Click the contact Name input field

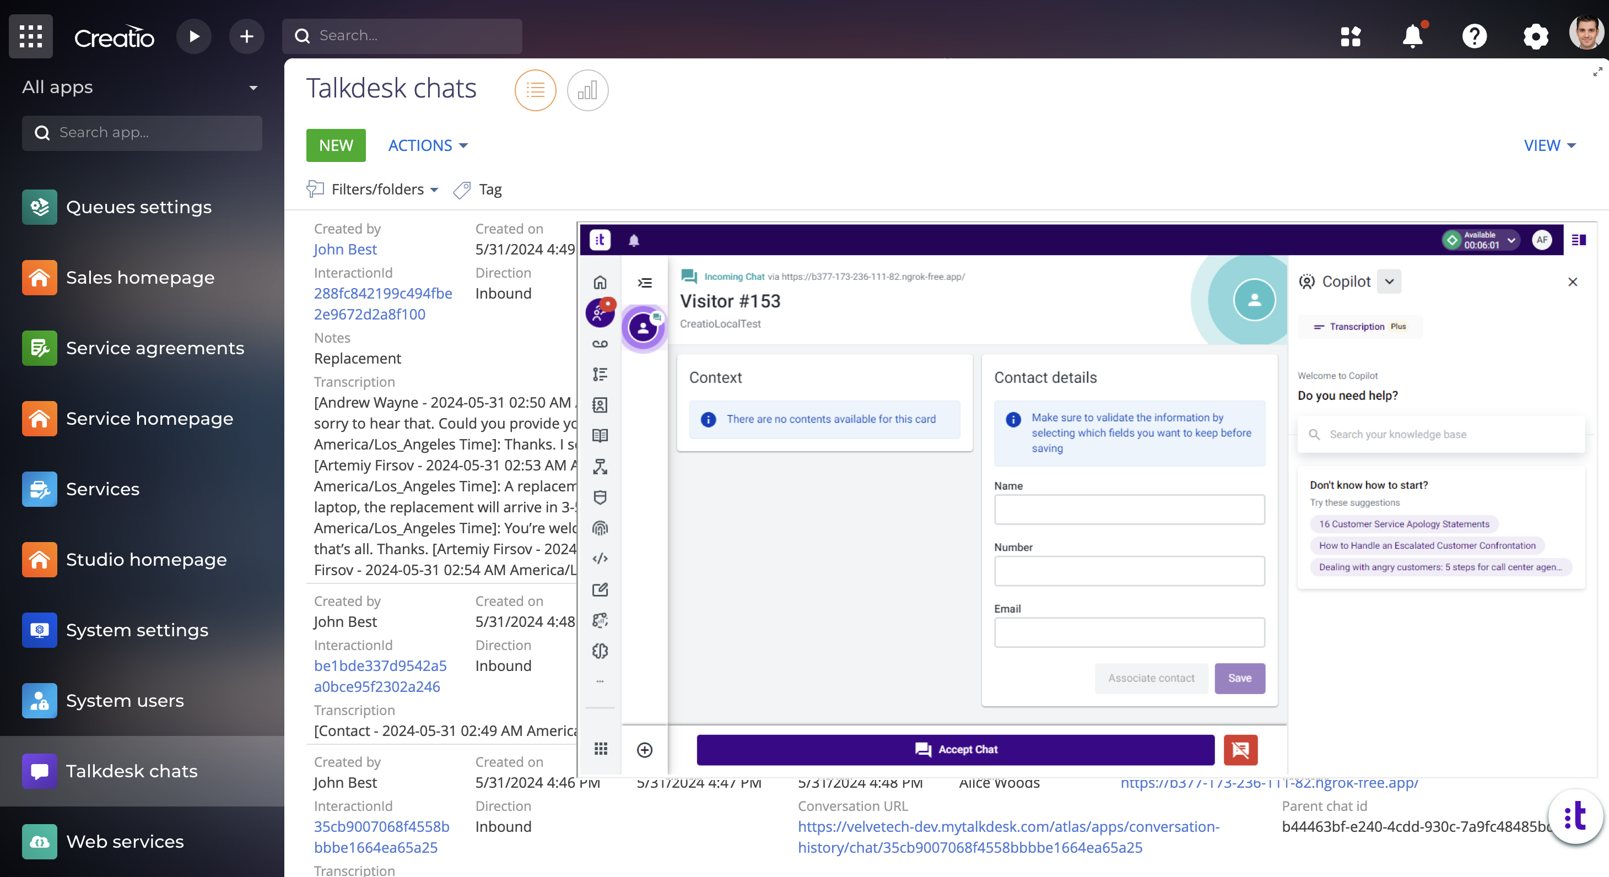(1129, 509)
